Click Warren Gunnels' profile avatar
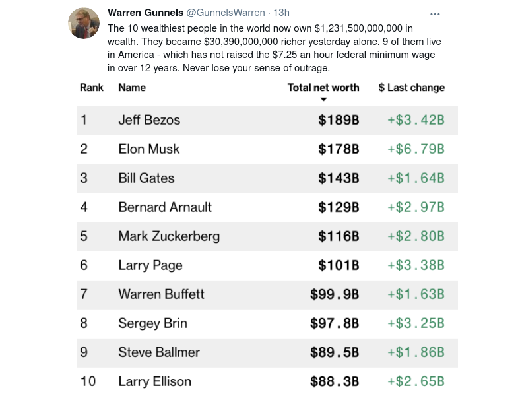The image size is (518, 396). [x=84, y=23]
